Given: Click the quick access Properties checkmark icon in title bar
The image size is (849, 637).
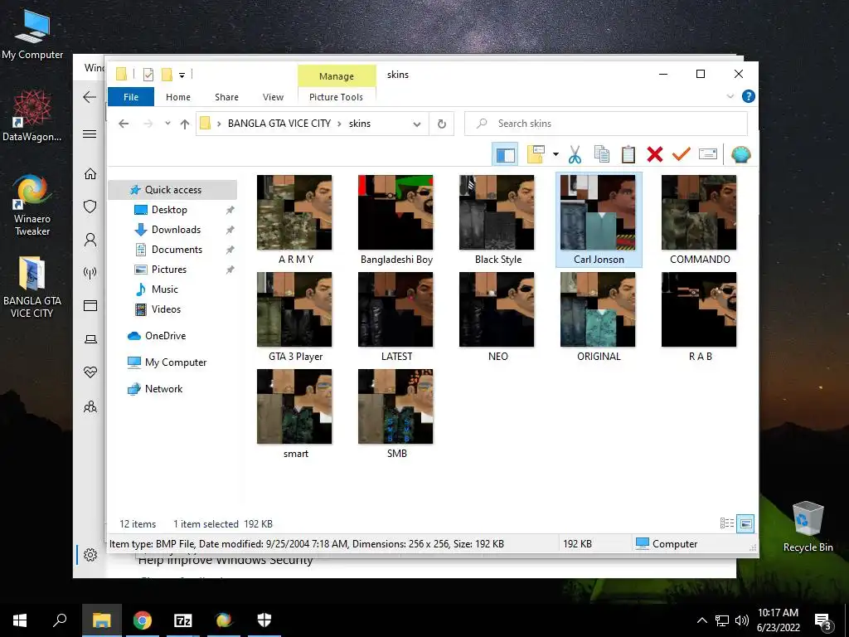Looking at the screenshot, I should tap(148, 75).
